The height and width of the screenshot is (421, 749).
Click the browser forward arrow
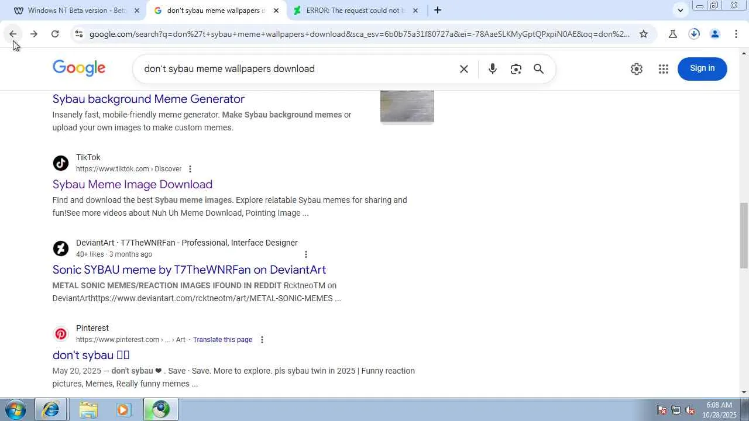[34, 34]
